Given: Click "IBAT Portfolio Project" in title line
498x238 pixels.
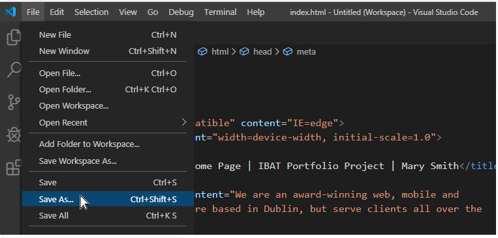Looking at the screenshot, I should click(x=320, y=166).
